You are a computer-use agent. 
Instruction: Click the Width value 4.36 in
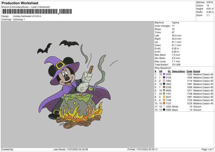pyautogui.click(x=210, y=12)
